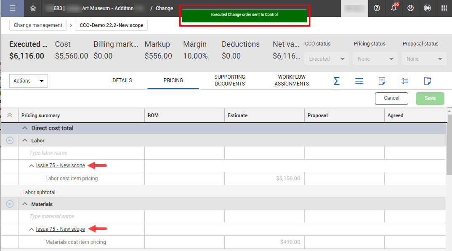Click the add circle icon beside Labor
The width and height of the screenshot is (452, 251).
click(10, 141)
